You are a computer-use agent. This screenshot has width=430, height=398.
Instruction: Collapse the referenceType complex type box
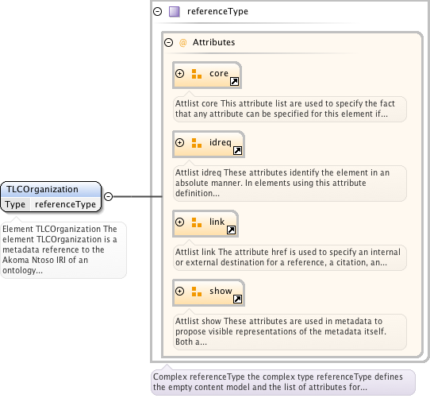tap(157, 12)
